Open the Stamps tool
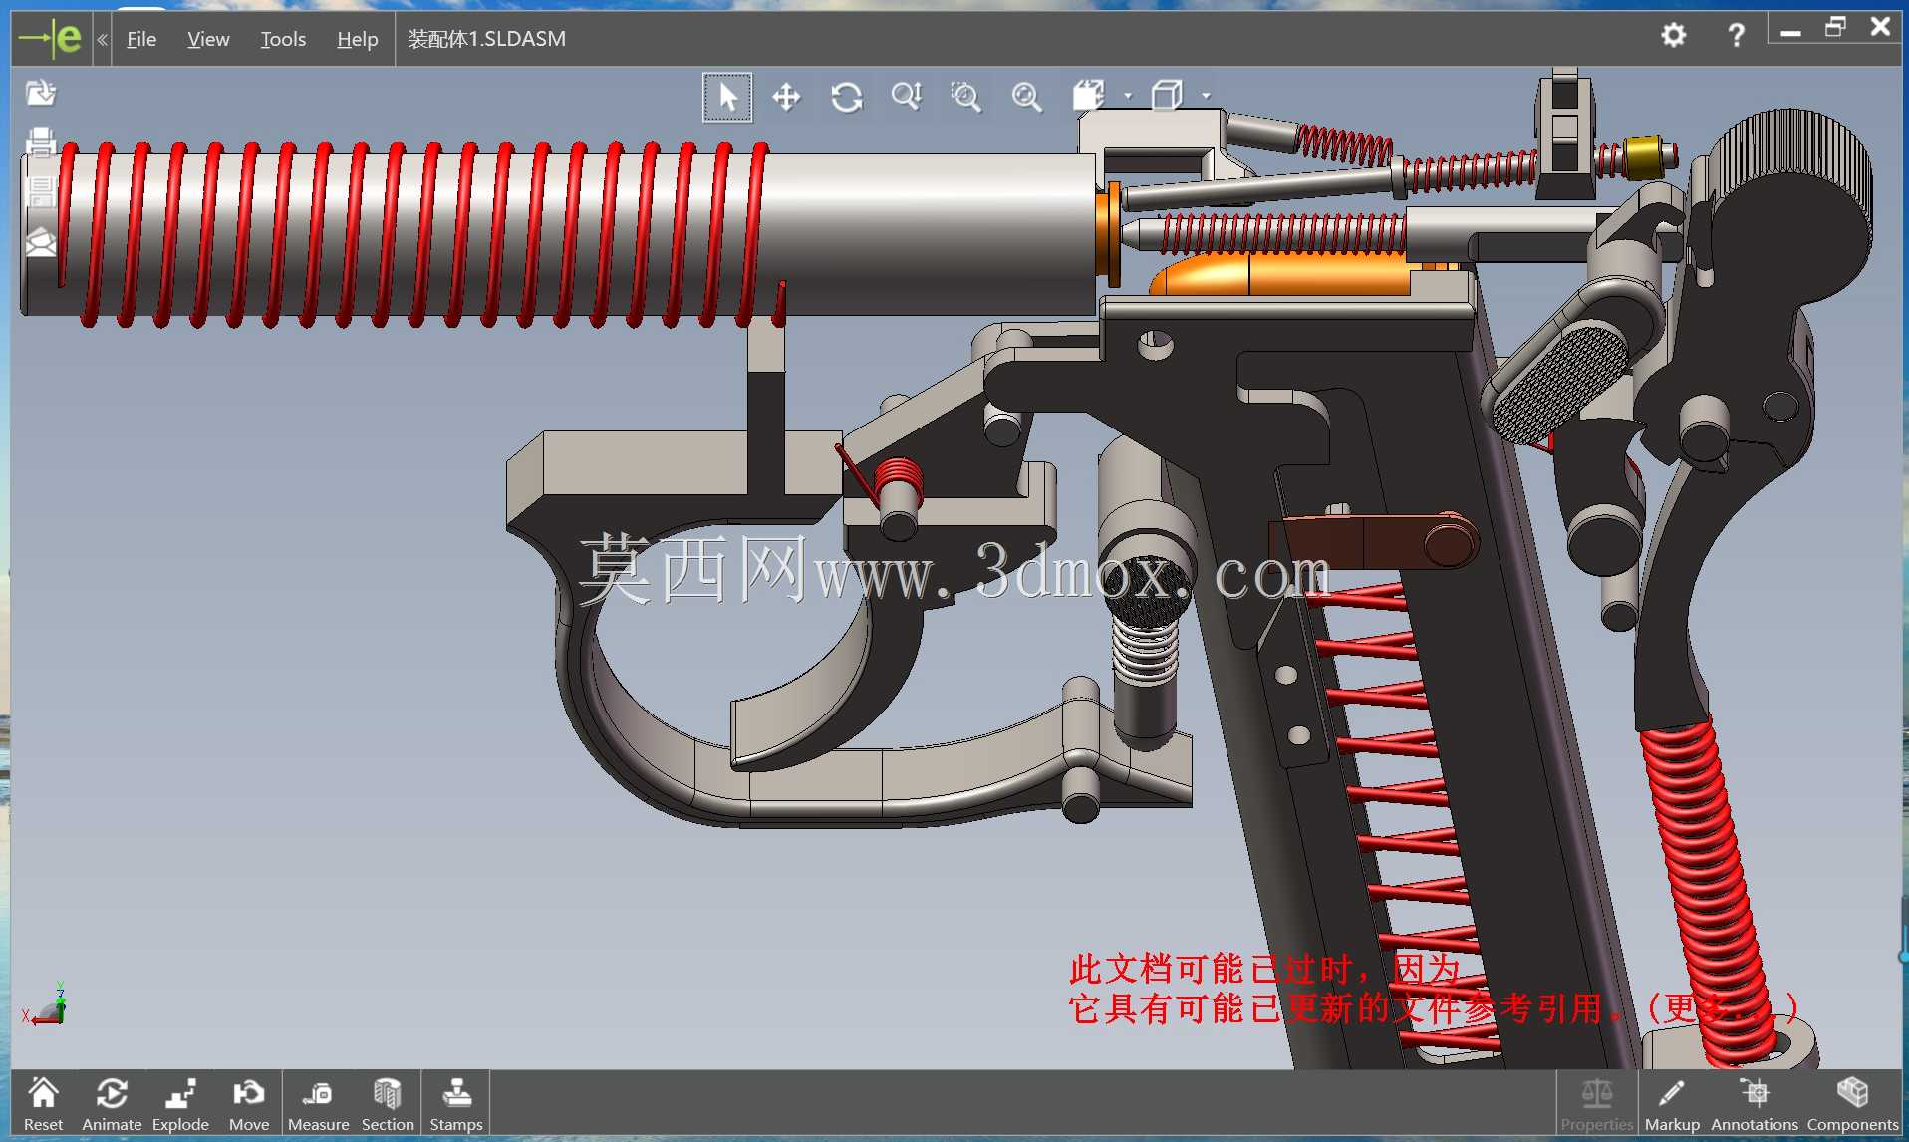The height and width of the screenshot is (1142, 1909). click(x=456, y=1103)
